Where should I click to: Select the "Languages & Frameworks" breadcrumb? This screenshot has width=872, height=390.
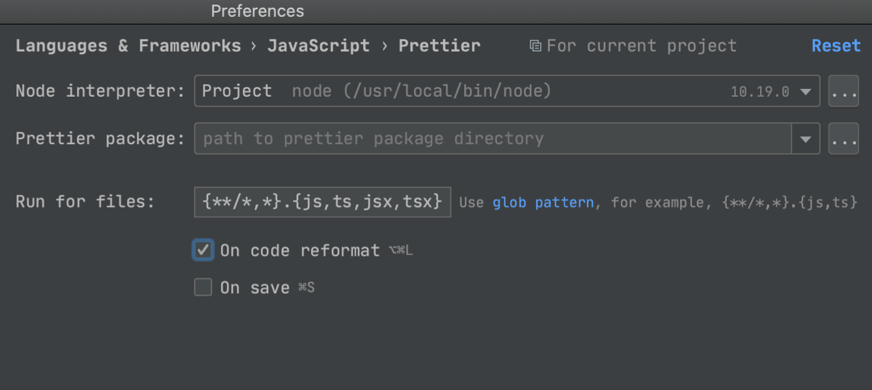128,46
